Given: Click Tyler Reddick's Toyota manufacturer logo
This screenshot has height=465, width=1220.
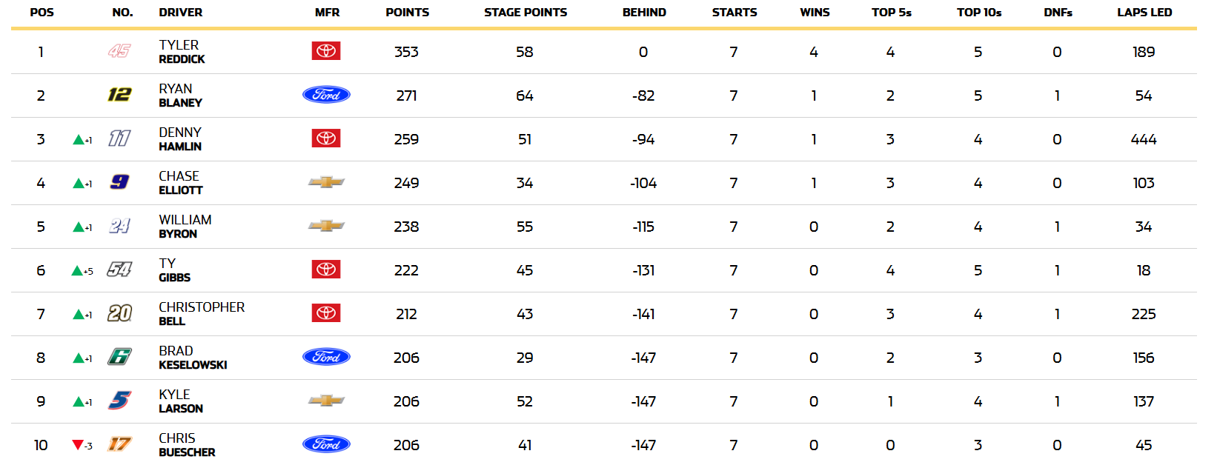Looking at the screenshot, I should (x=326, y=51).
